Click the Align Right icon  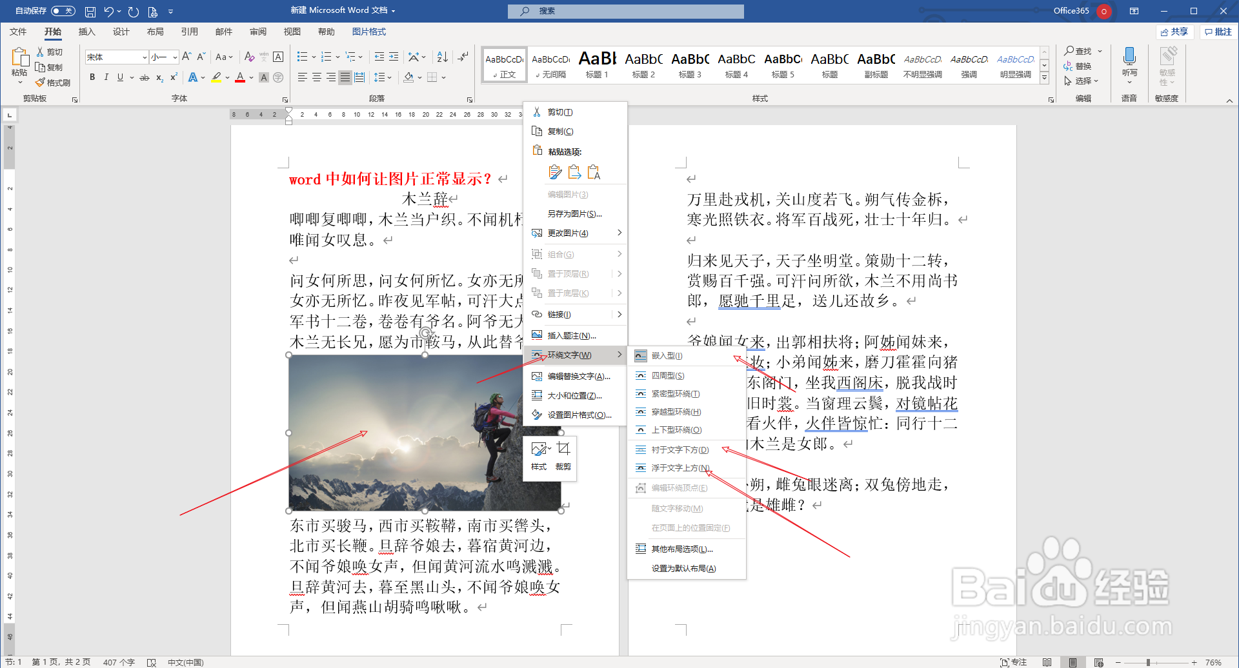331,77
